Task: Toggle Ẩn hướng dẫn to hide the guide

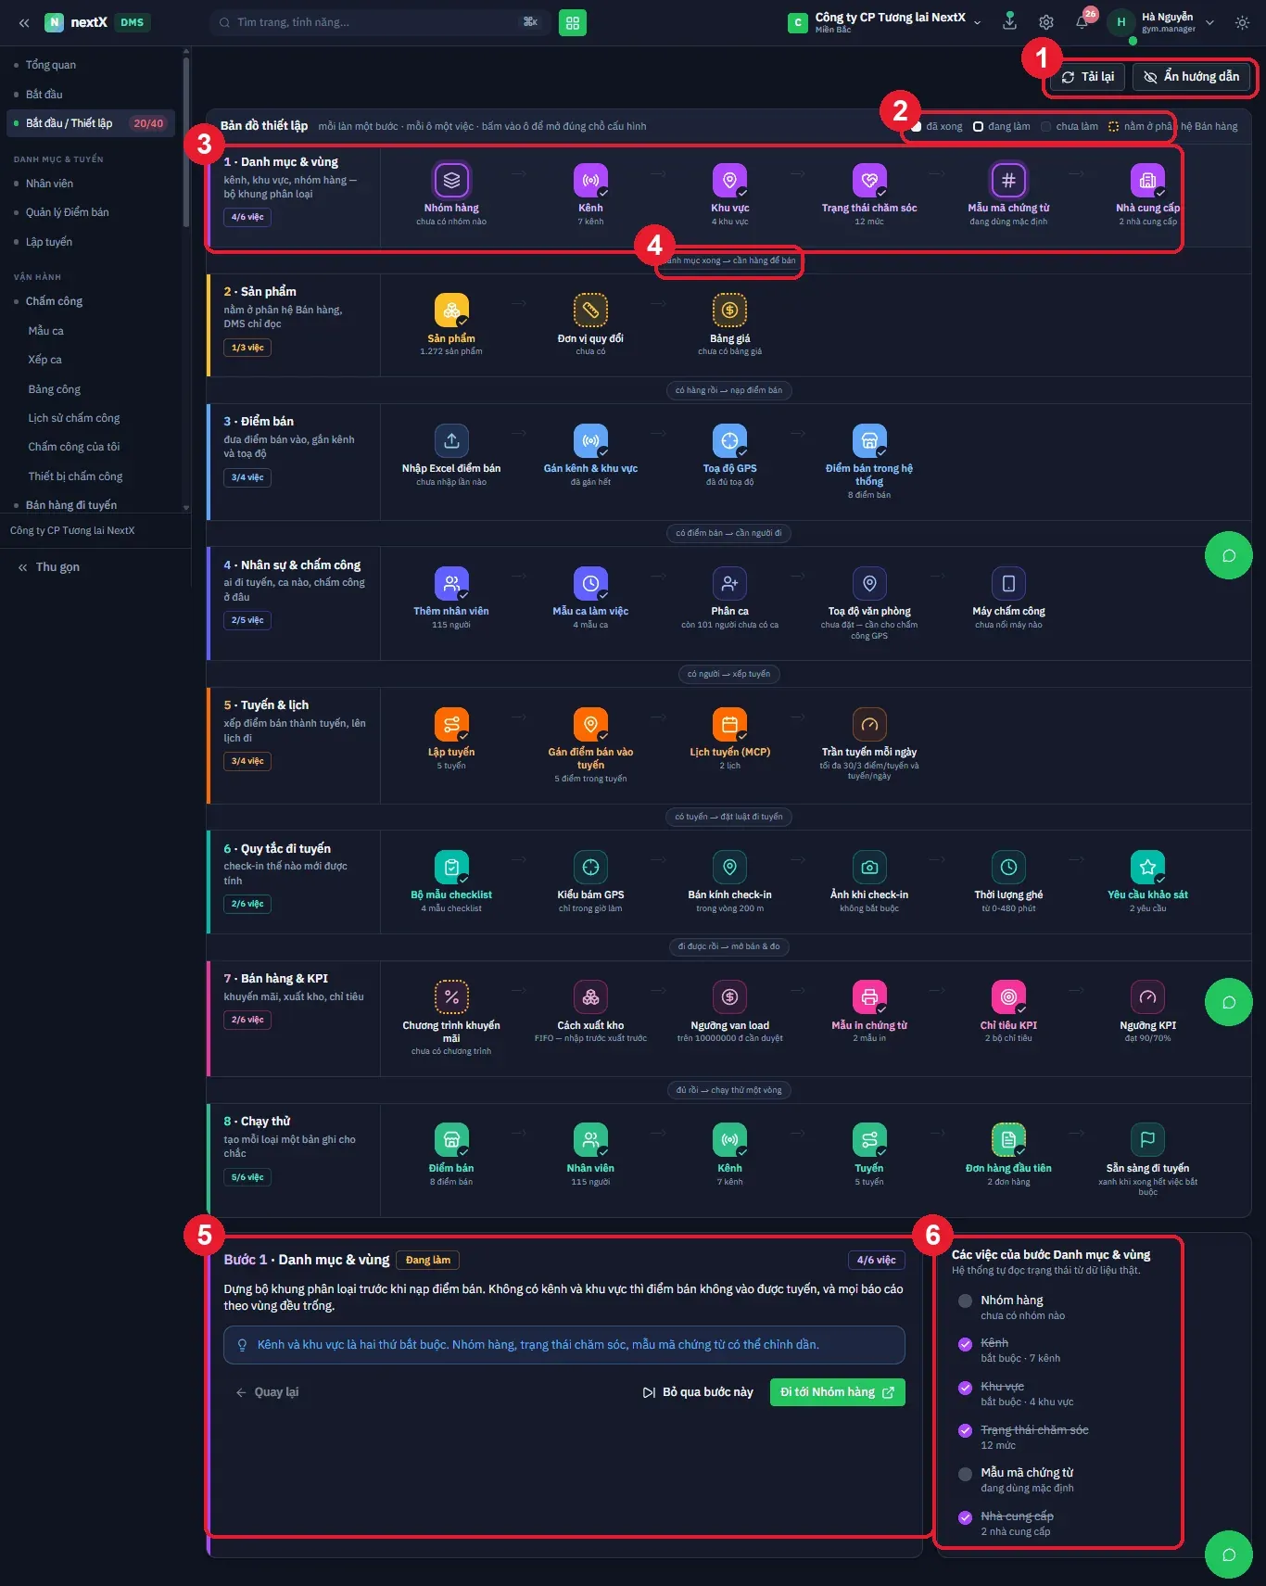Action: click(1192, 77)
